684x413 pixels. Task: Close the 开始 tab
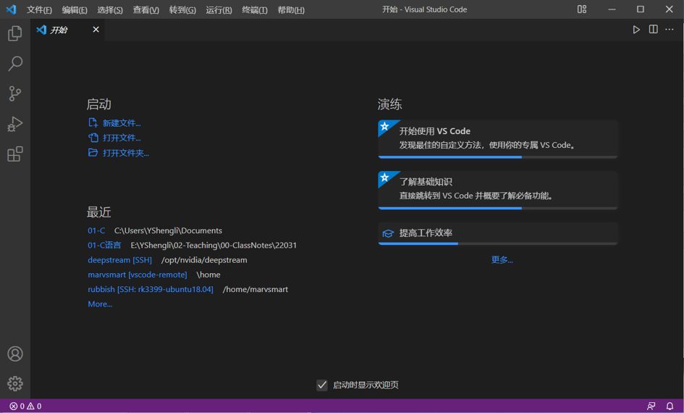coord(96,29)
